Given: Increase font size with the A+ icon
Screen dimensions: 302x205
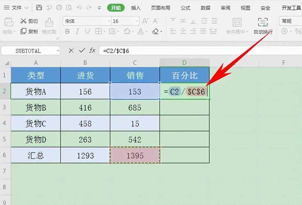Looking at the screenshot, I should click(x=145, y=21).
